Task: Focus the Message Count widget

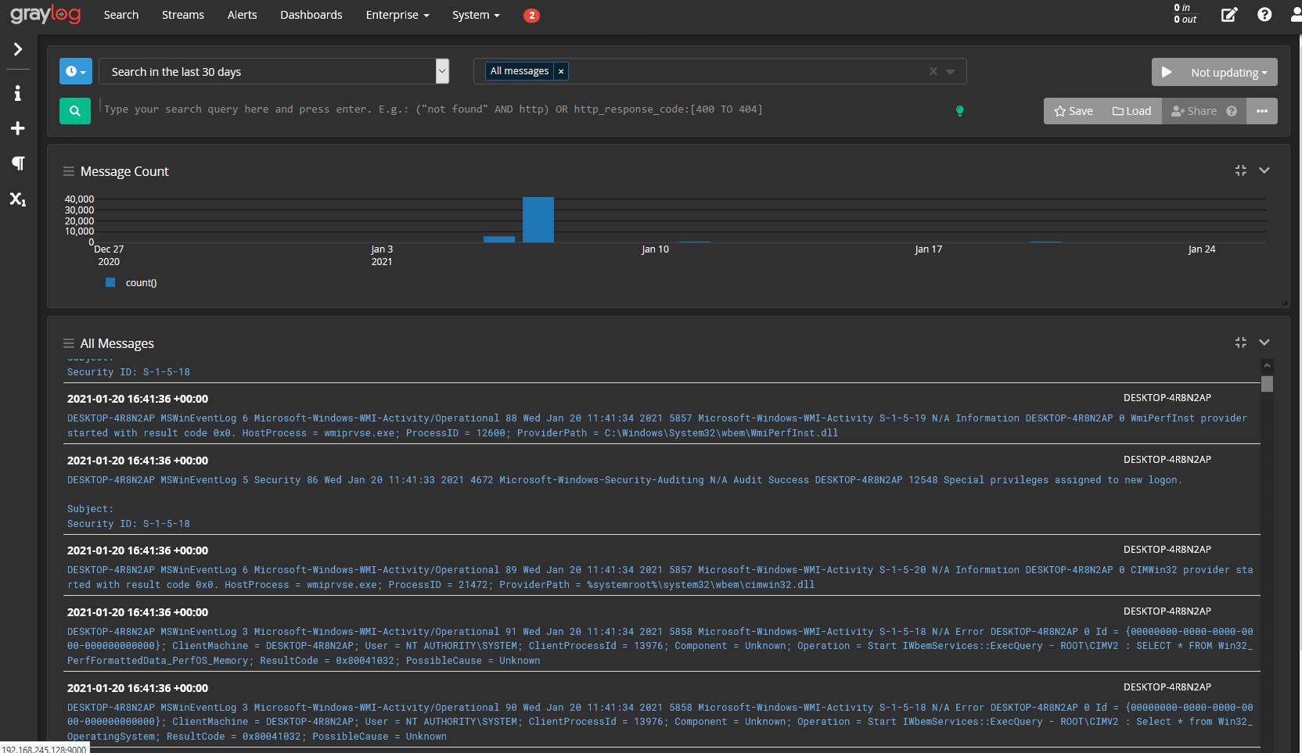Action: coord(1240,170)
